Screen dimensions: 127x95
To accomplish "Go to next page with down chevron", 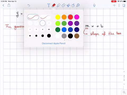I will pyautogui.click(x=124, y=84).
